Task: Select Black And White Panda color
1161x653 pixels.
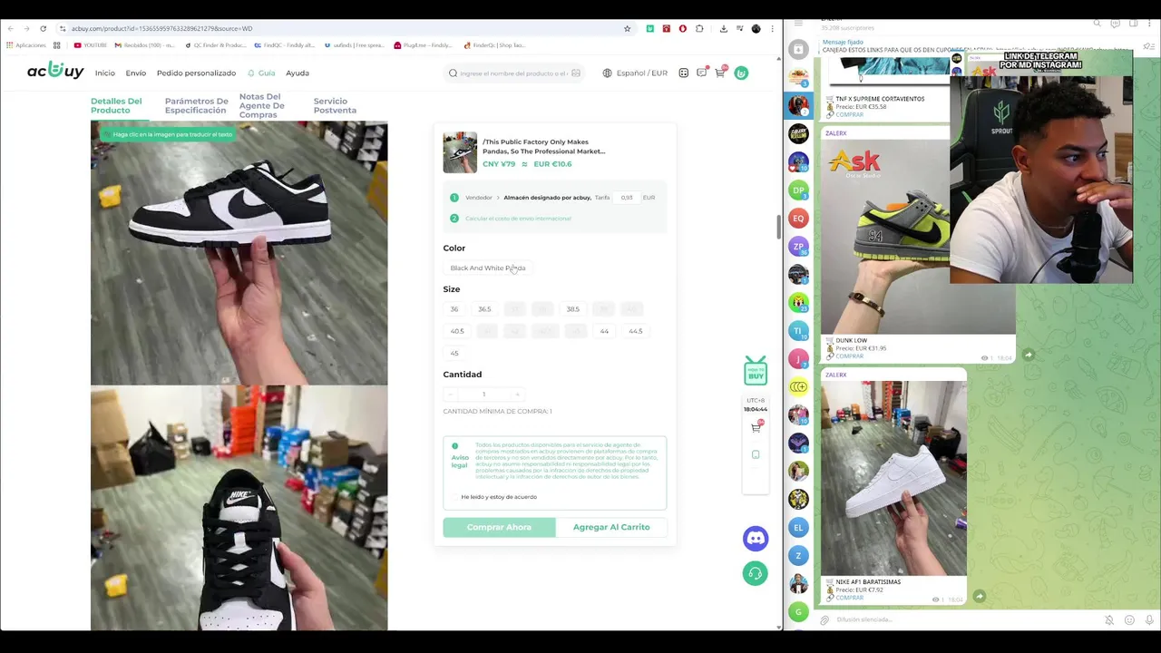Action: pyautogui.click(x=488, y=268)
